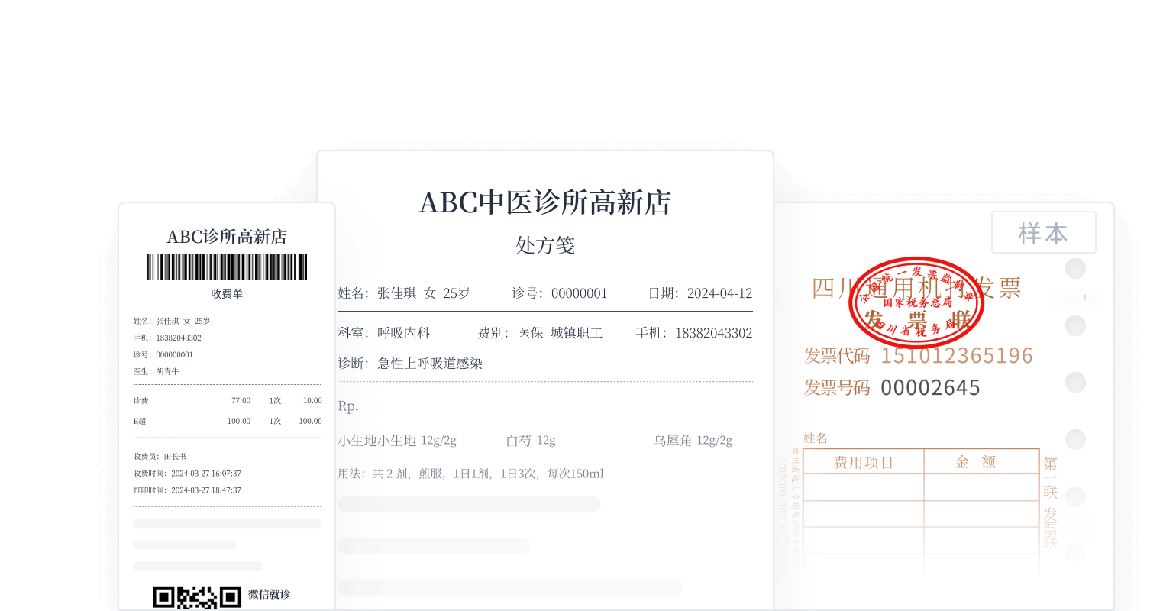This screenshot has width=1176, height=611.
Task: Click the 样本 sample badge
Action: (1043, 233)
